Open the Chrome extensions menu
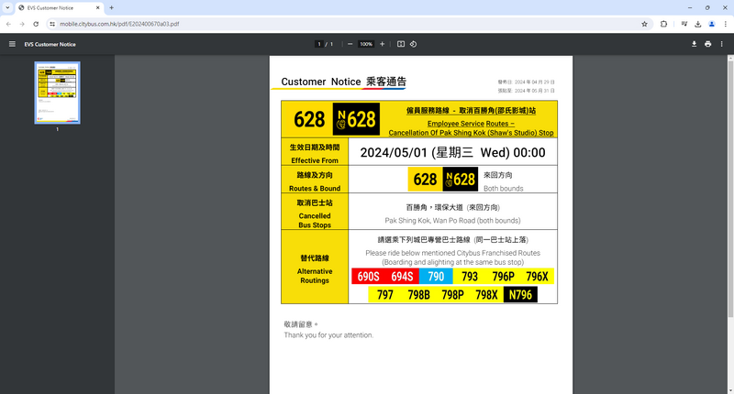This screenshot has width=734, height=394. tap(664, 24)
